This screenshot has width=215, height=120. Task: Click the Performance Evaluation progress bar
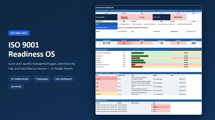pyautogui.click(x=133, y=65)
